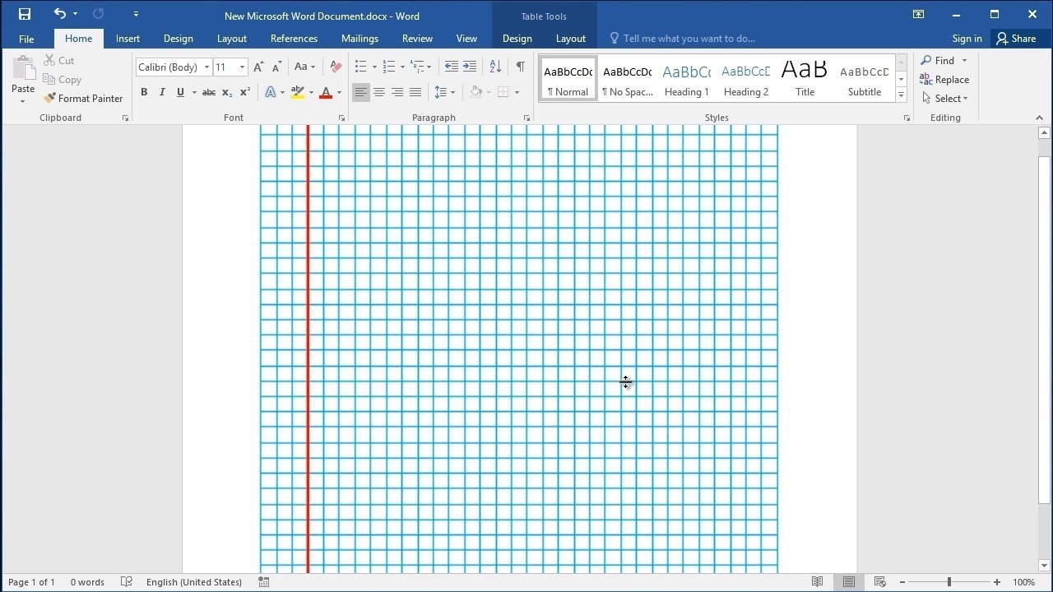Collapse the ribbon with chevron arrow
This screenshot has height=592, width=1053.
pyautogui.click(x=1039, y=118)
